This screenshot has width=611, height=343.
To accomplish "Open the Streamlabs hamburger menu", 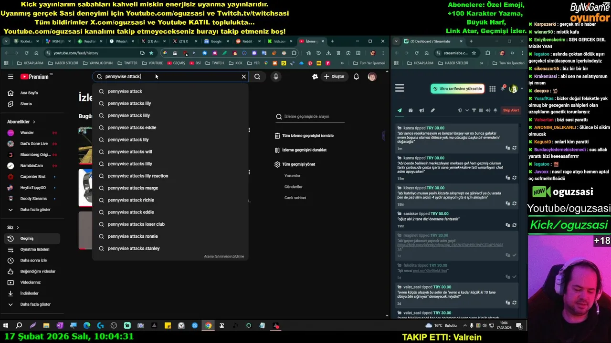I will click(x=400, y=88).
